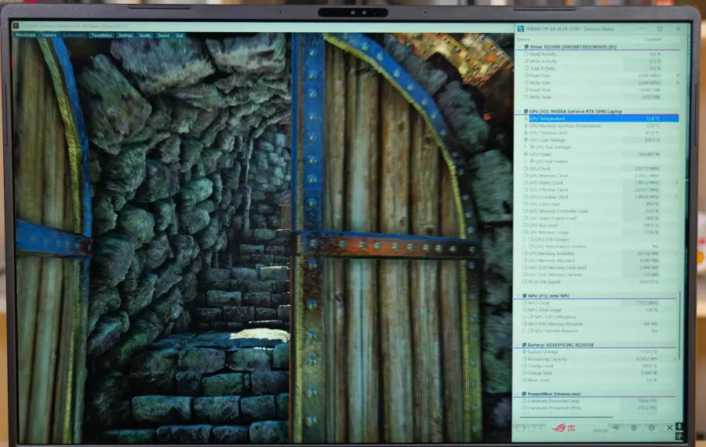Open HWiNFO sensor settings gear icon
The image size is (706, 447).
click(x=651, y=427)
